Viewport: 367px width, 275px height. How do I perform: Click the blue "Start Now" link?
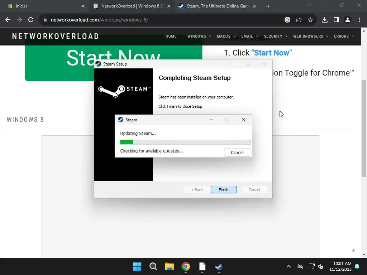coord(272,53)
